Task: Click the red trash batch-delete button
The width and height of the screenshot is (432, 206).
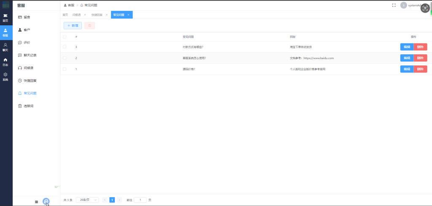Action: tap(89, 26)
